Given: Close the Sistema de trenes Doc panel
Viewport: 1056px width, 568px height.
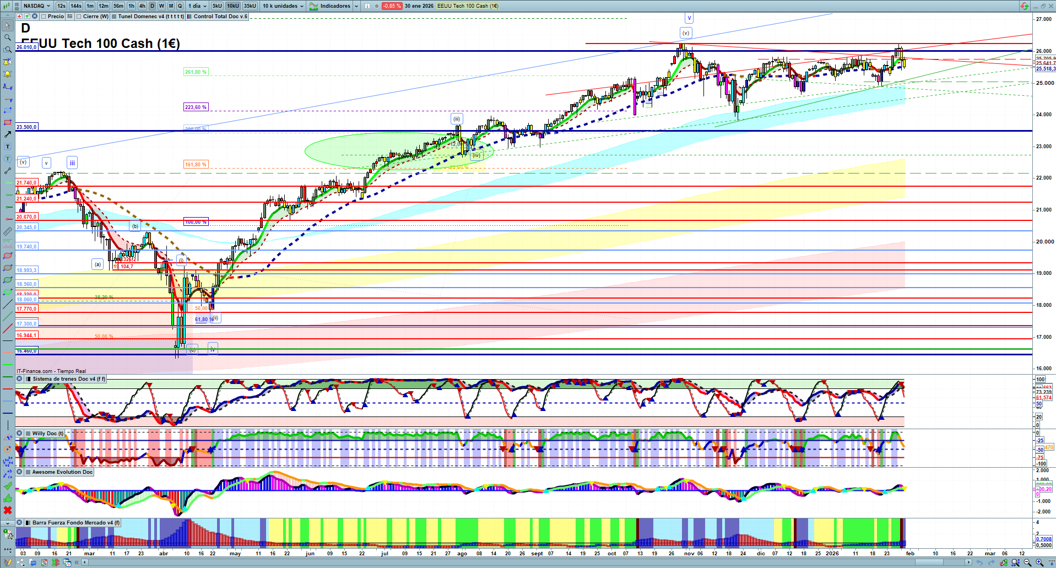Looking at the screenshot, I should pos(20,379).
